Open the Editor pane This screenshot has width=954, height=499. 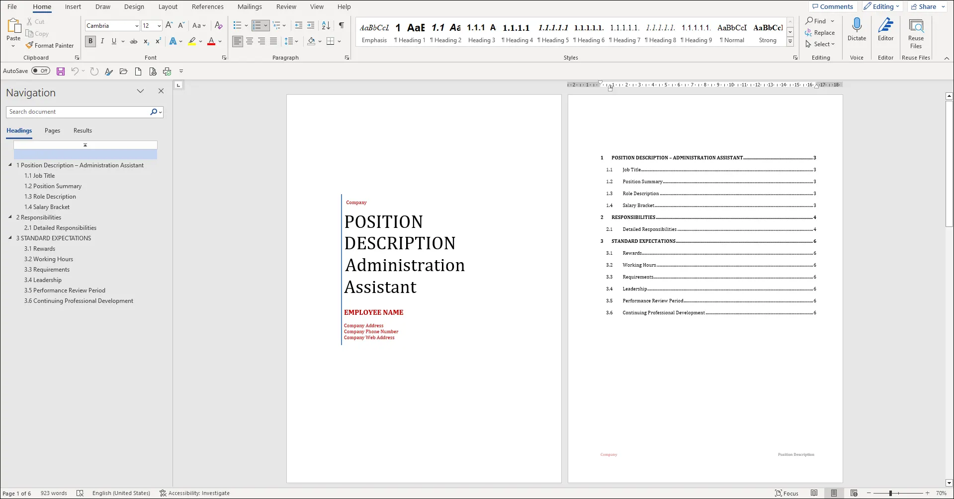[885, 30]
